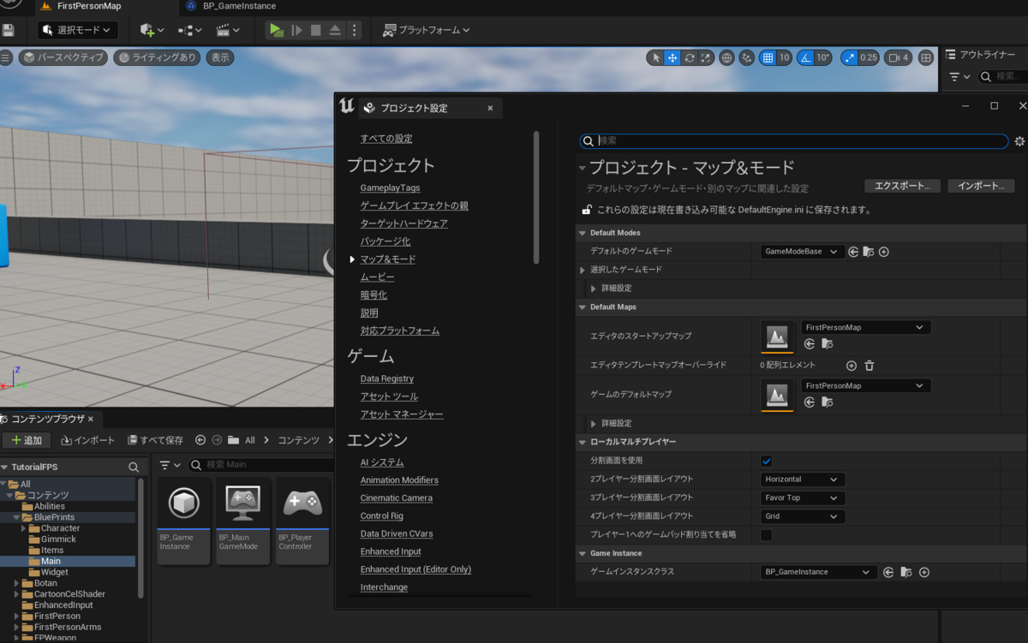Viewport: 1028px width, 643px height.
Task: Click the camera speed 4 button
Action: pyautogui.click(x=899, y=57)
